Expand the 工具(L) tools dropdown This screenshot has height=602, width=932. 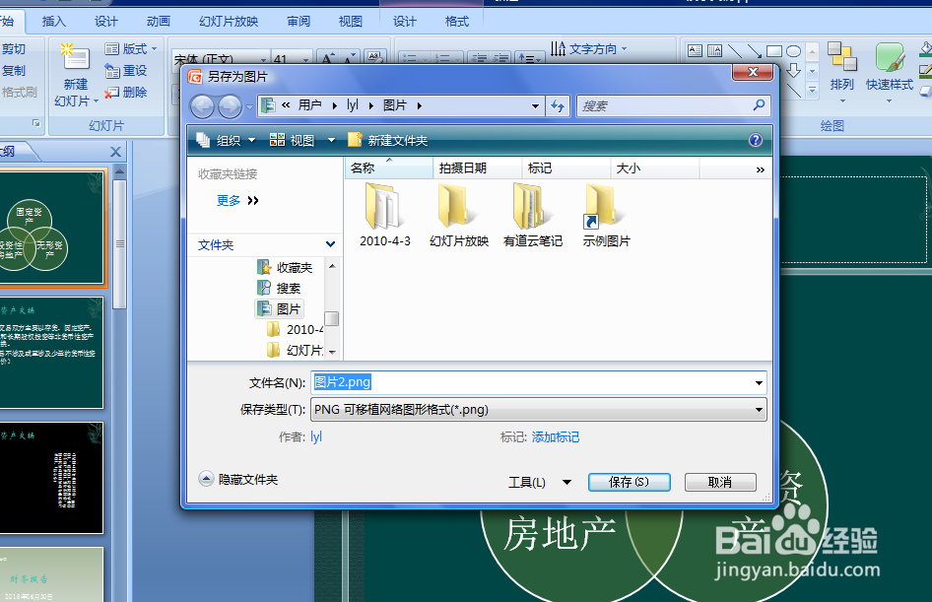542,482
